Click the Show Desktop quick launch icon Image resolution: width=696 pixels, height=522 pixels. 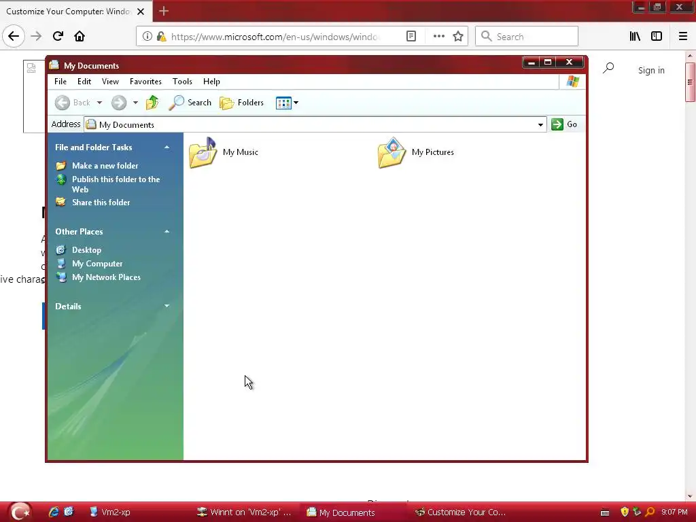[69, 512]
